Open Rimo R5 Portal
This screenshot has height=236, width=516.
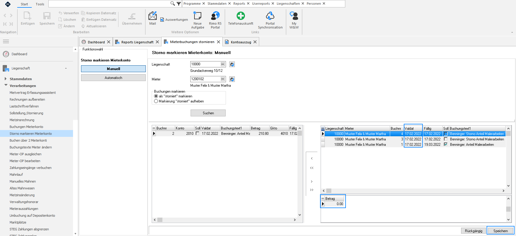(x=215, y=20)
